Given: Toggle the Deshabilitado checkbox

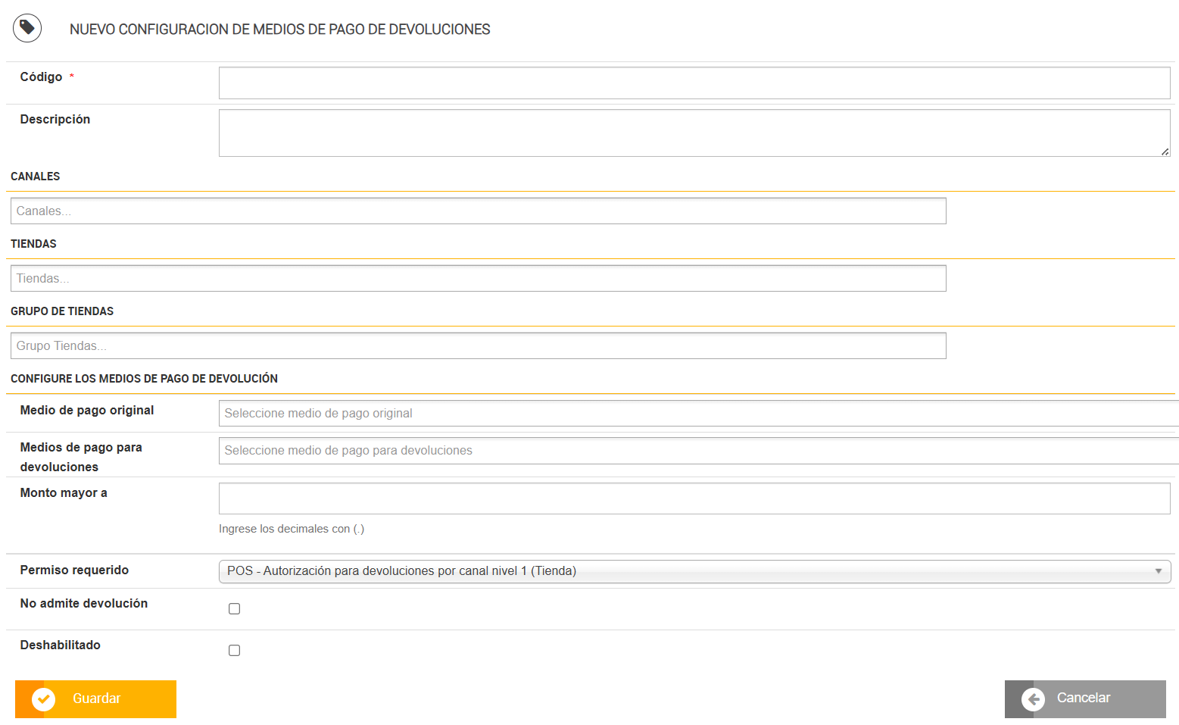Looking at the screenshot, I should tap(235, 651).
